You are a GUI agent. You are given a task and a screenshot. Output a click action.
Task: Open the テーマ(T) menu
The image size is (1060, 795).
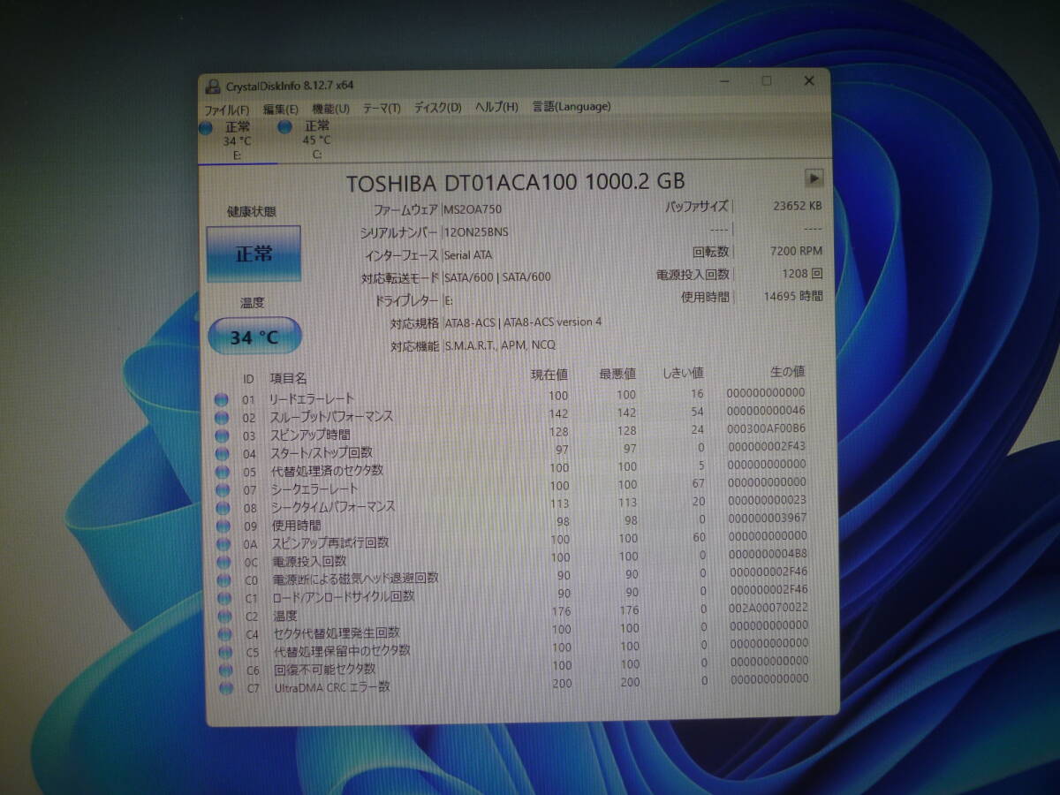point(382,108)
